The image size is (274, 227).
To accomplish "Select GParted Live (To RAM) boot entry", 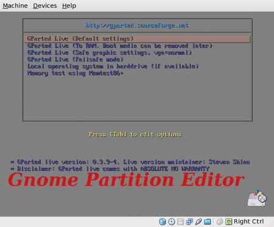I will tap(120, 46).
